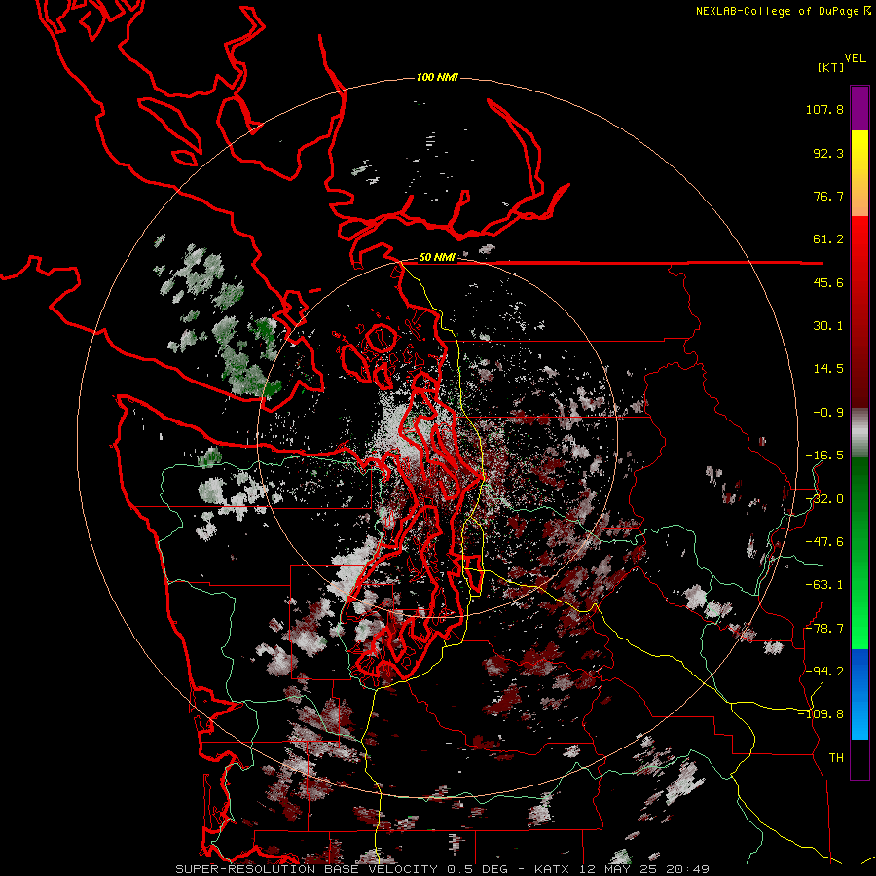Click the 45.6 legend value
The width and height of the screenshot is (876, 876).
pyautogui.click(x=828, y=282)
